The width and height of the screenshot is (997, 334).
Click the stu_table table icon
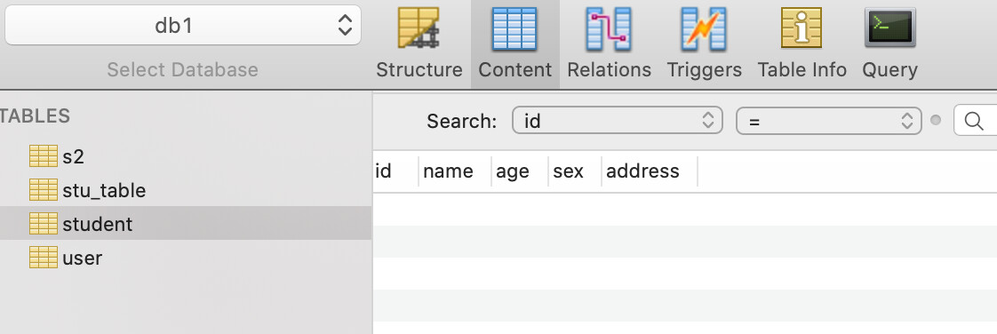pyautogui.click(x=44, y=189)
